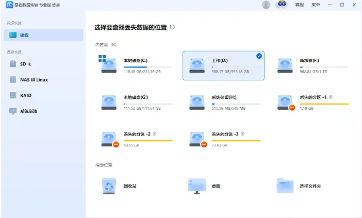Click the 指定位置 section header

coord(104,165)
